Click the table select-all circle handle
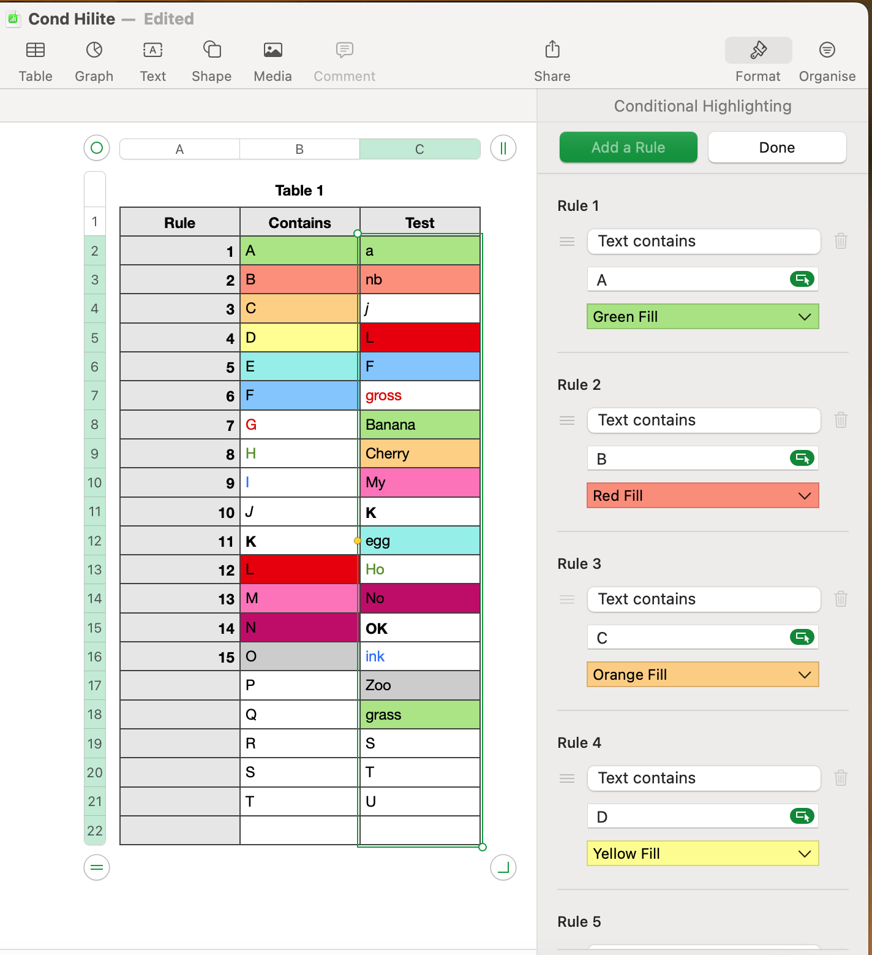The image size is (872, 955). click(x=97, y=148)
